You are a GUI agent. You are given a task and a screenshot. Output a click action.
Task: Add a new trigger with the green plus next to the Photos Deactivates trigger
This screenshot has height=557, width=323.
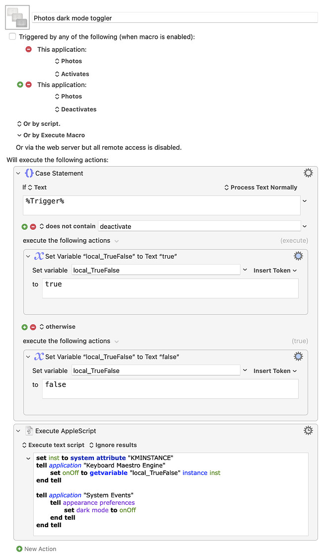tap(20, 85)
